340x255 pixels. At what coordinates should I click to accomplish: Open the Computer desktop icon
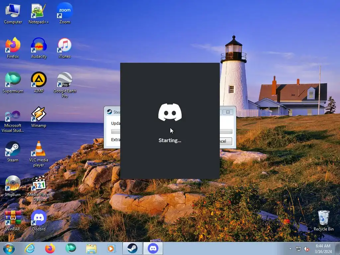(x=13, y=14)
